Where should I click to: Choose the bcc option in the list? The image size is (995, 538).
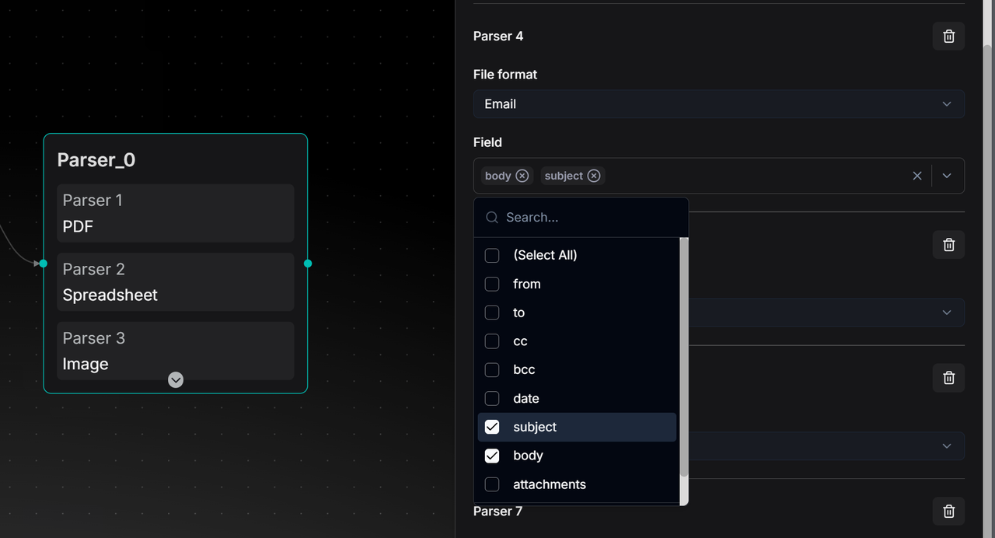tap(524, 369)
